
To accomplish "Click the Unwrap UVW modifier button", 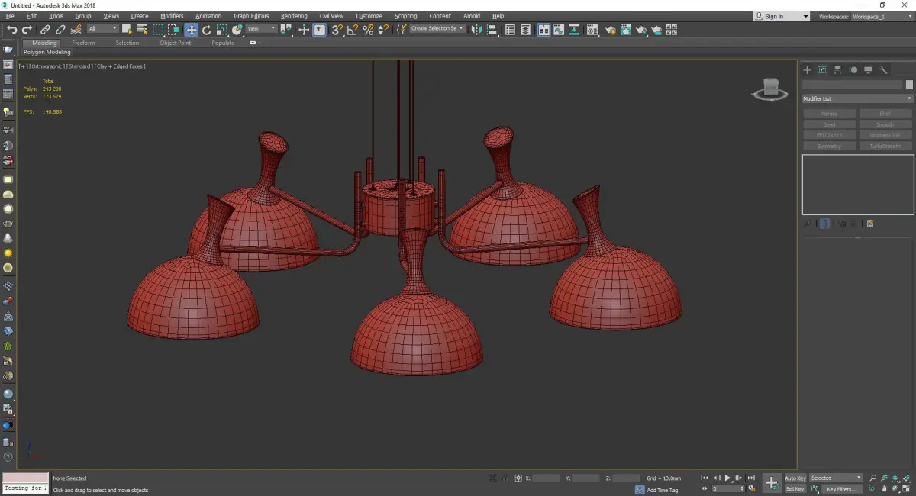I will pyautogui.click(x=885, y=135).
